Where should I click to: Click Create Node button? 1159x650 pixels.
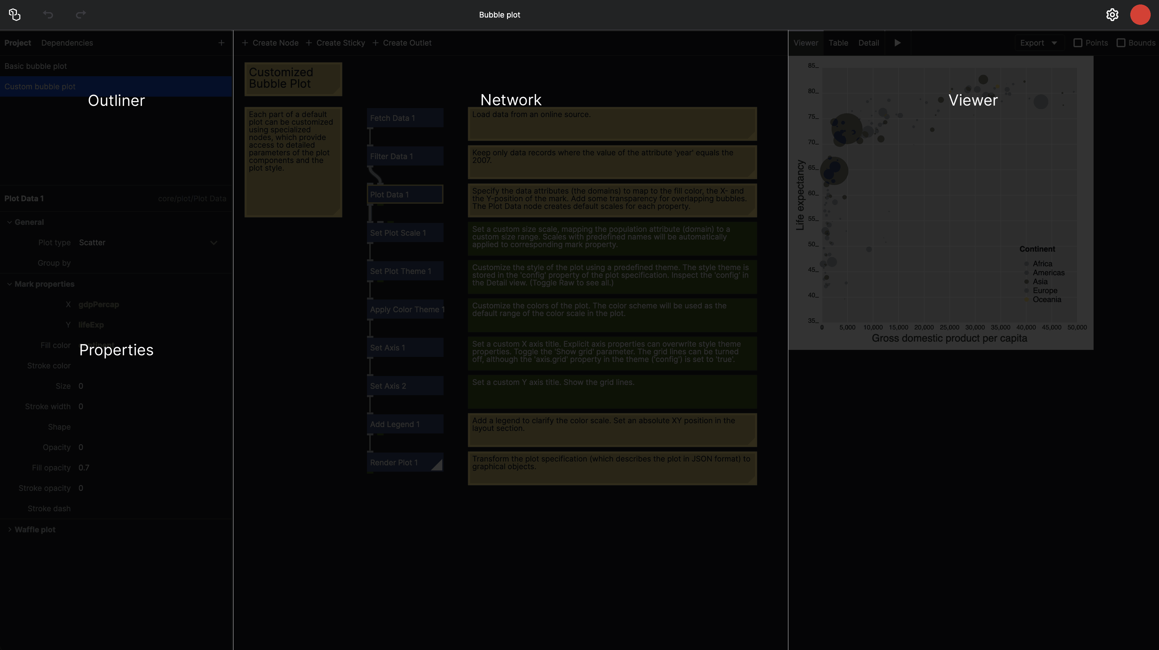coord(270,43)
